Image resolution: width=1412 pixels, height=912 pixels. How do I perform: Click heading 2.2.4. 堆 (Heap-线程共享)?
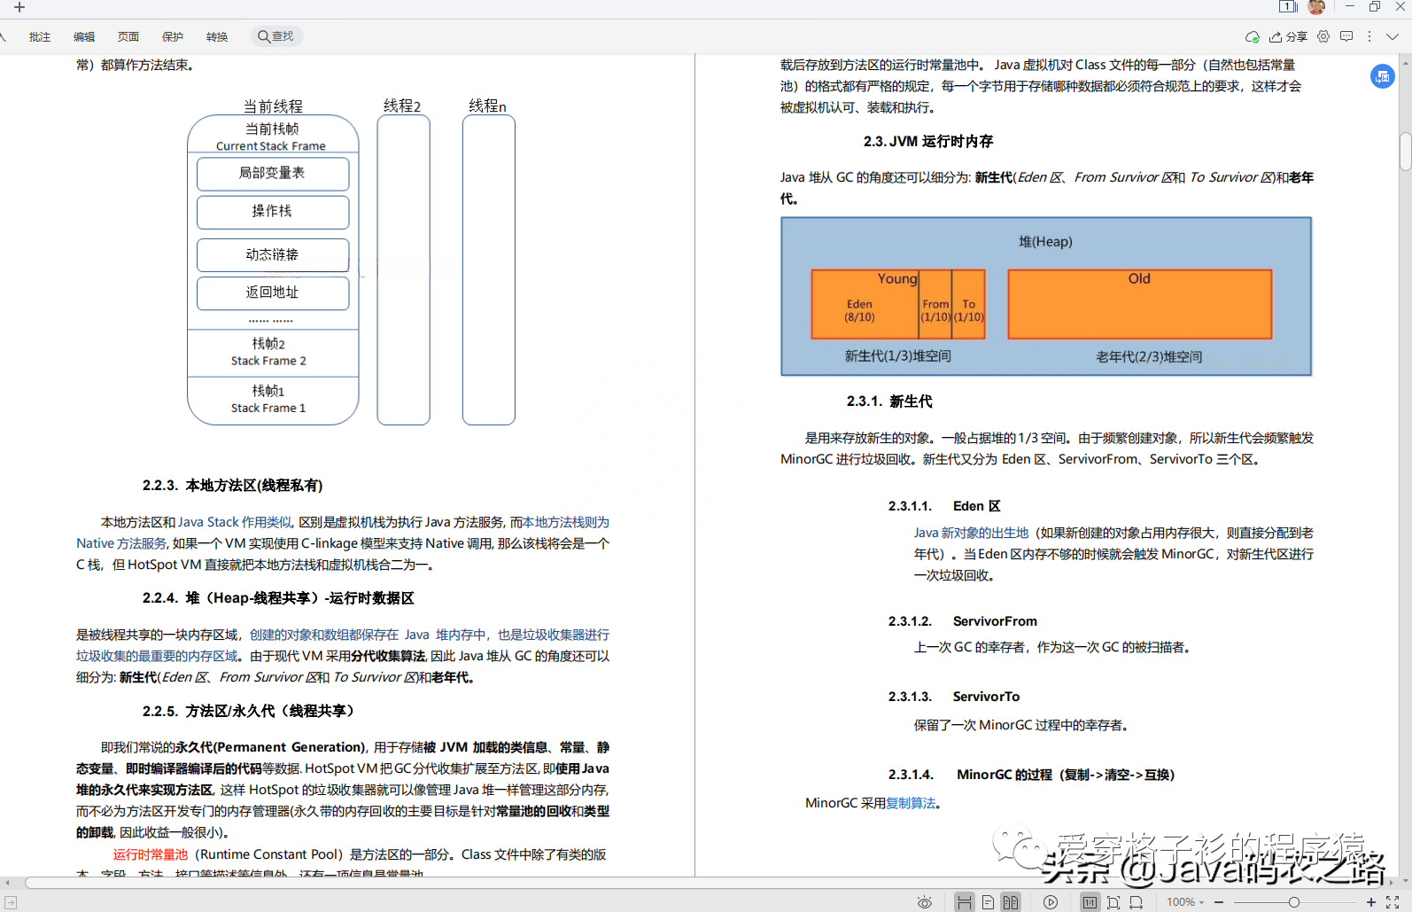[278, 598]
